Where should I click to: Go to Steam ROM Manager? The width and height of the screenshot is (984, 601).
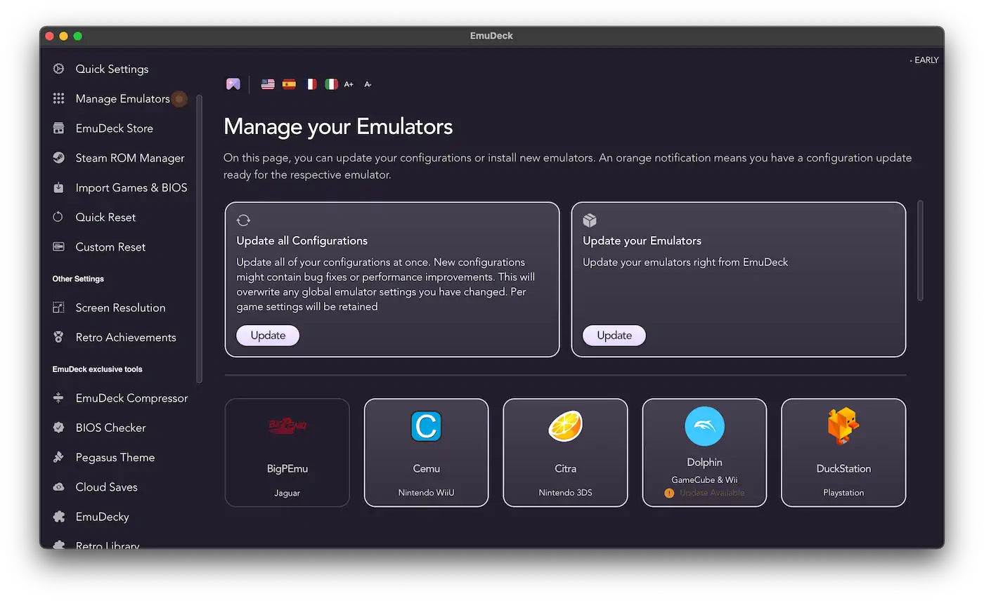coord(130,158)
